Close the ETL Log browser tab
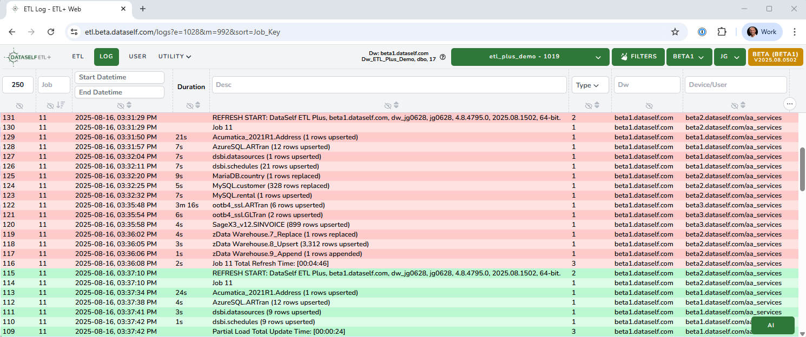 [x=123, y=9]
